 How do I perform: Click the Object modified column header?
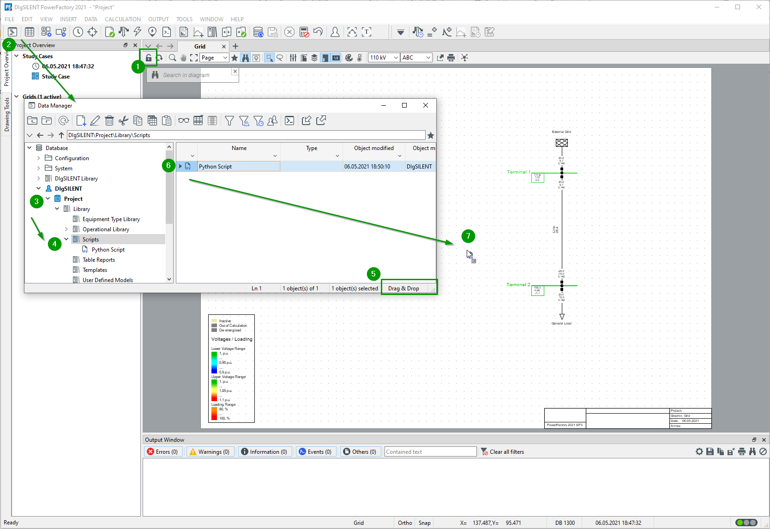374,148
